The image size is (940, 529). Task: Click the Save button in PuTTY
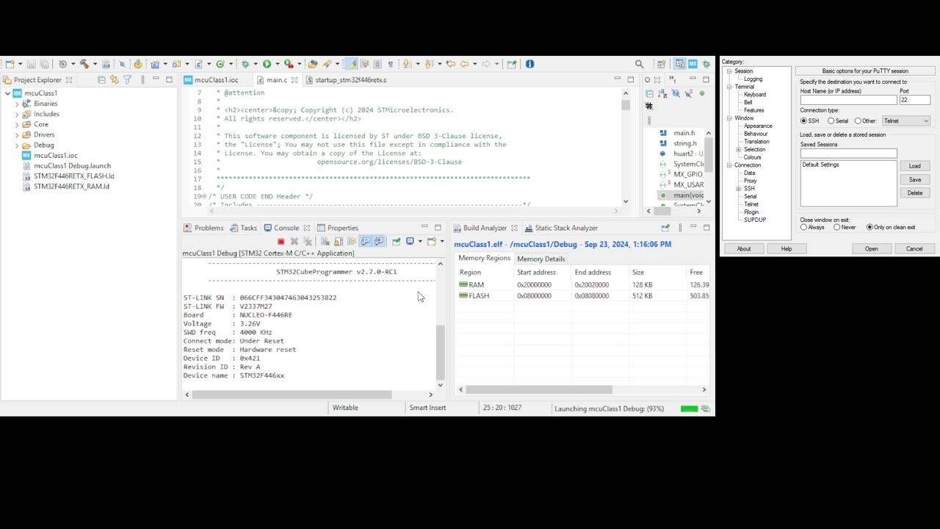[914, 179]
